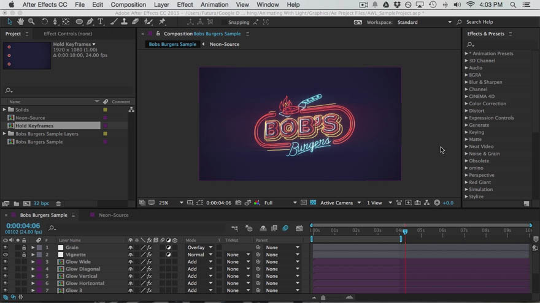The image size is (540, 303).
Task: Click the delete trash icon in Project panel
Action: (x=58, y=203)
